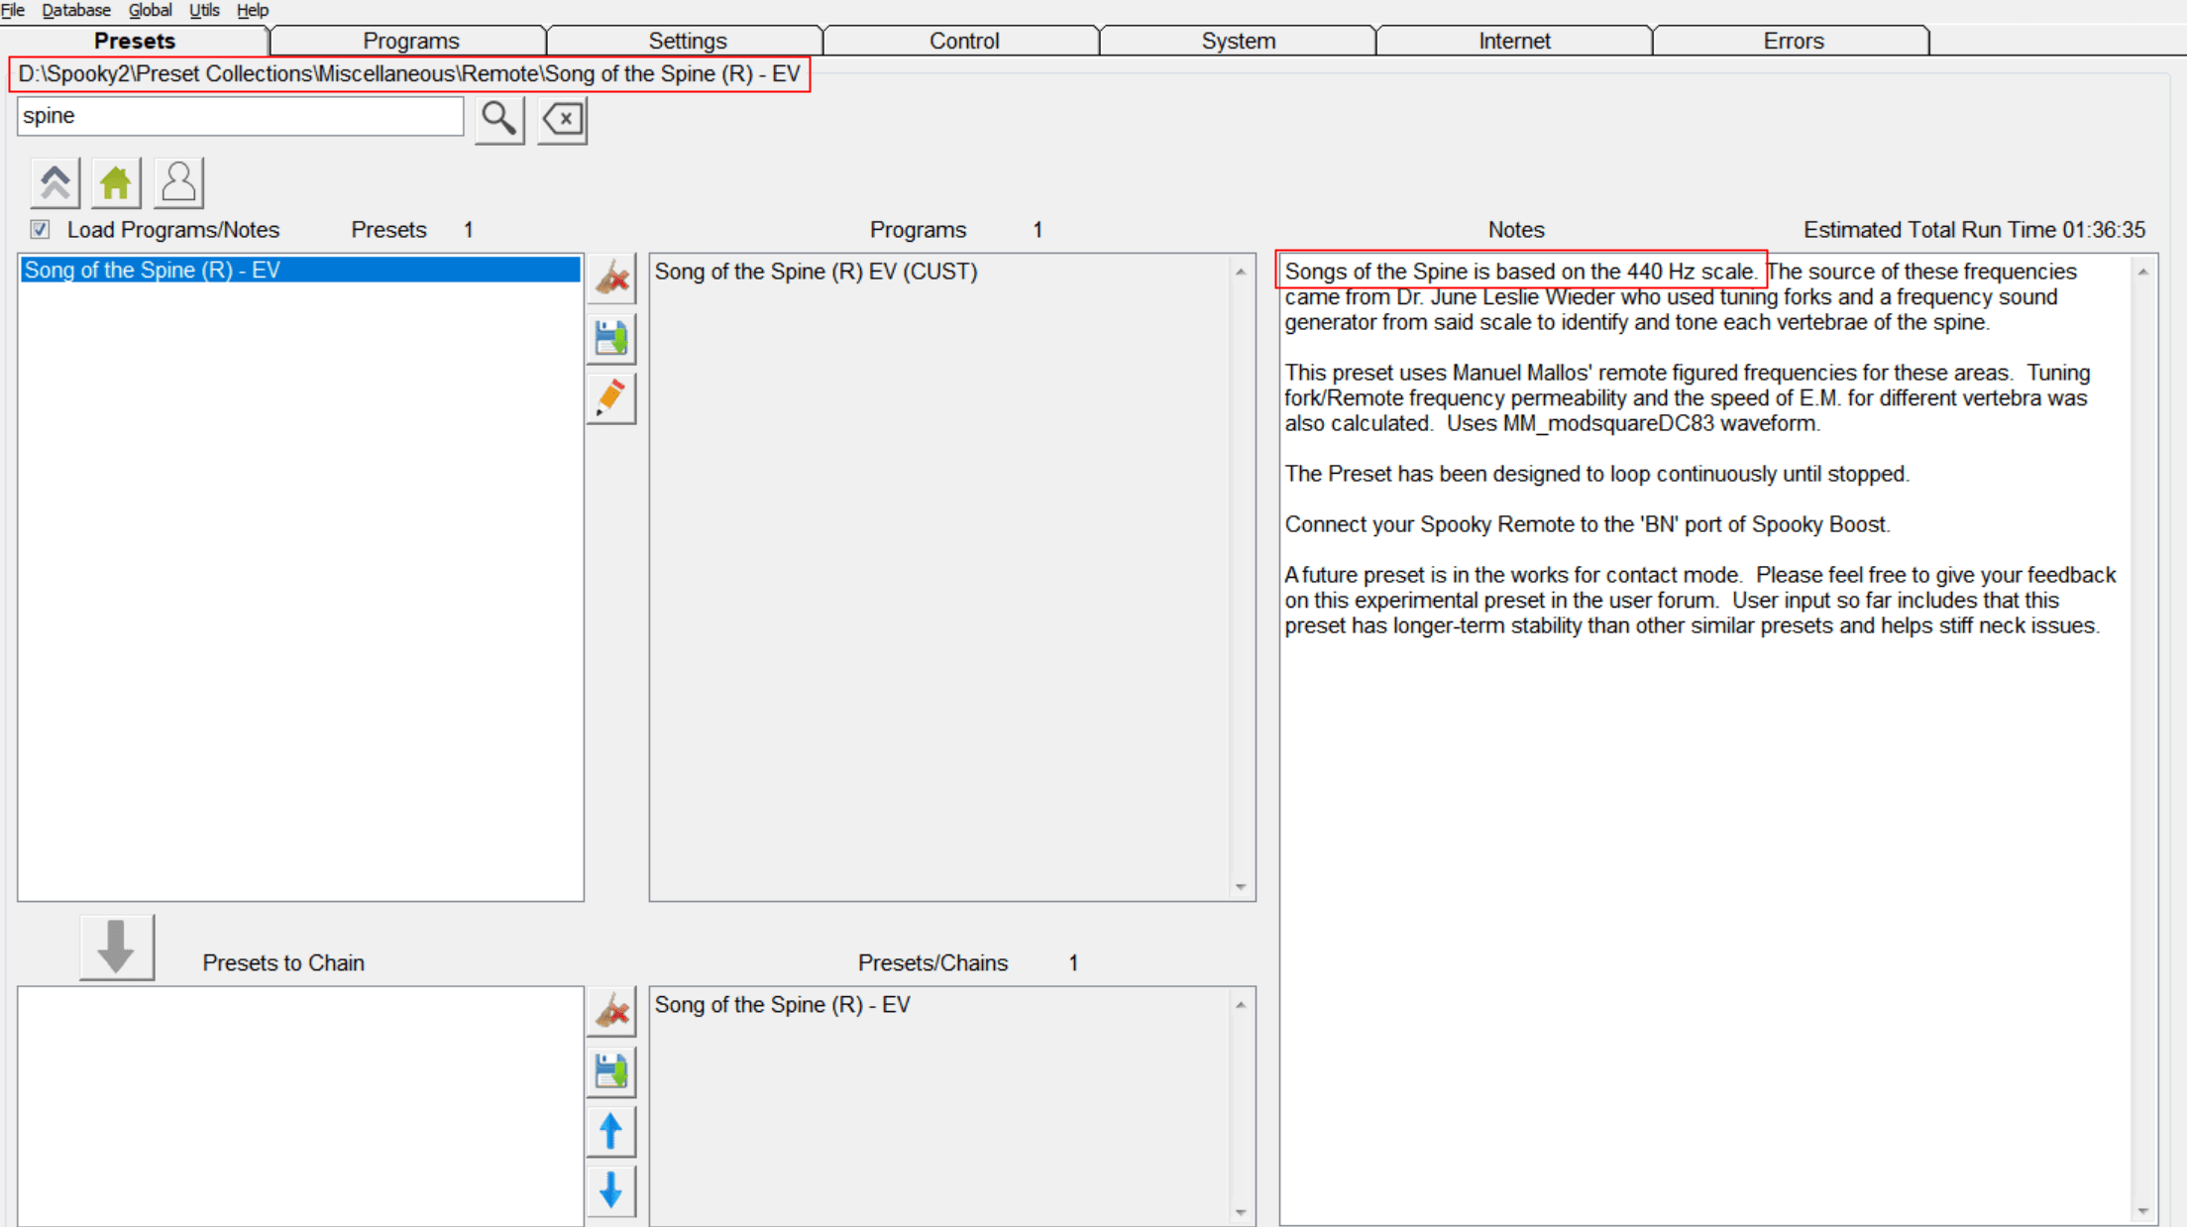Add the preset to the chain with the big down arrow

click(x=117, y=948)
